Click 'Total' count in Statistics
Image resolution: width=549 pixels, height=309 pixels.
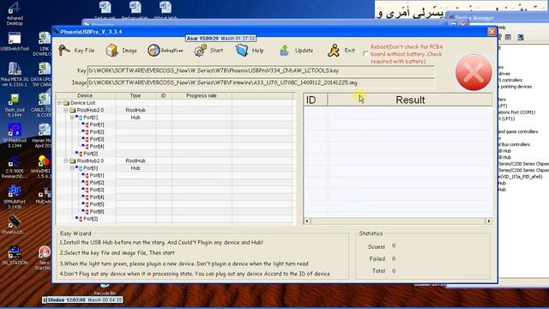tap(394, 271)
